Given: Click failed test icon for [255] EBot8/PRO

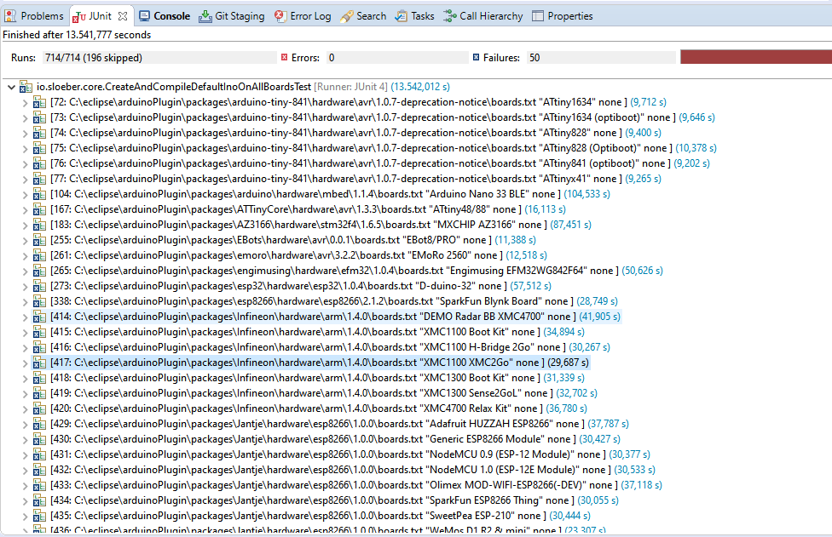Looking at the screenshot, I should pyautogui.click(x=40, y=241).
